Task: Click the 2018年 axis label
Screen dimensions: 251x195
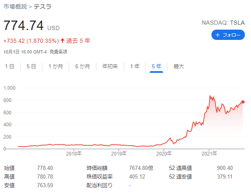Action: click(74, 154)
